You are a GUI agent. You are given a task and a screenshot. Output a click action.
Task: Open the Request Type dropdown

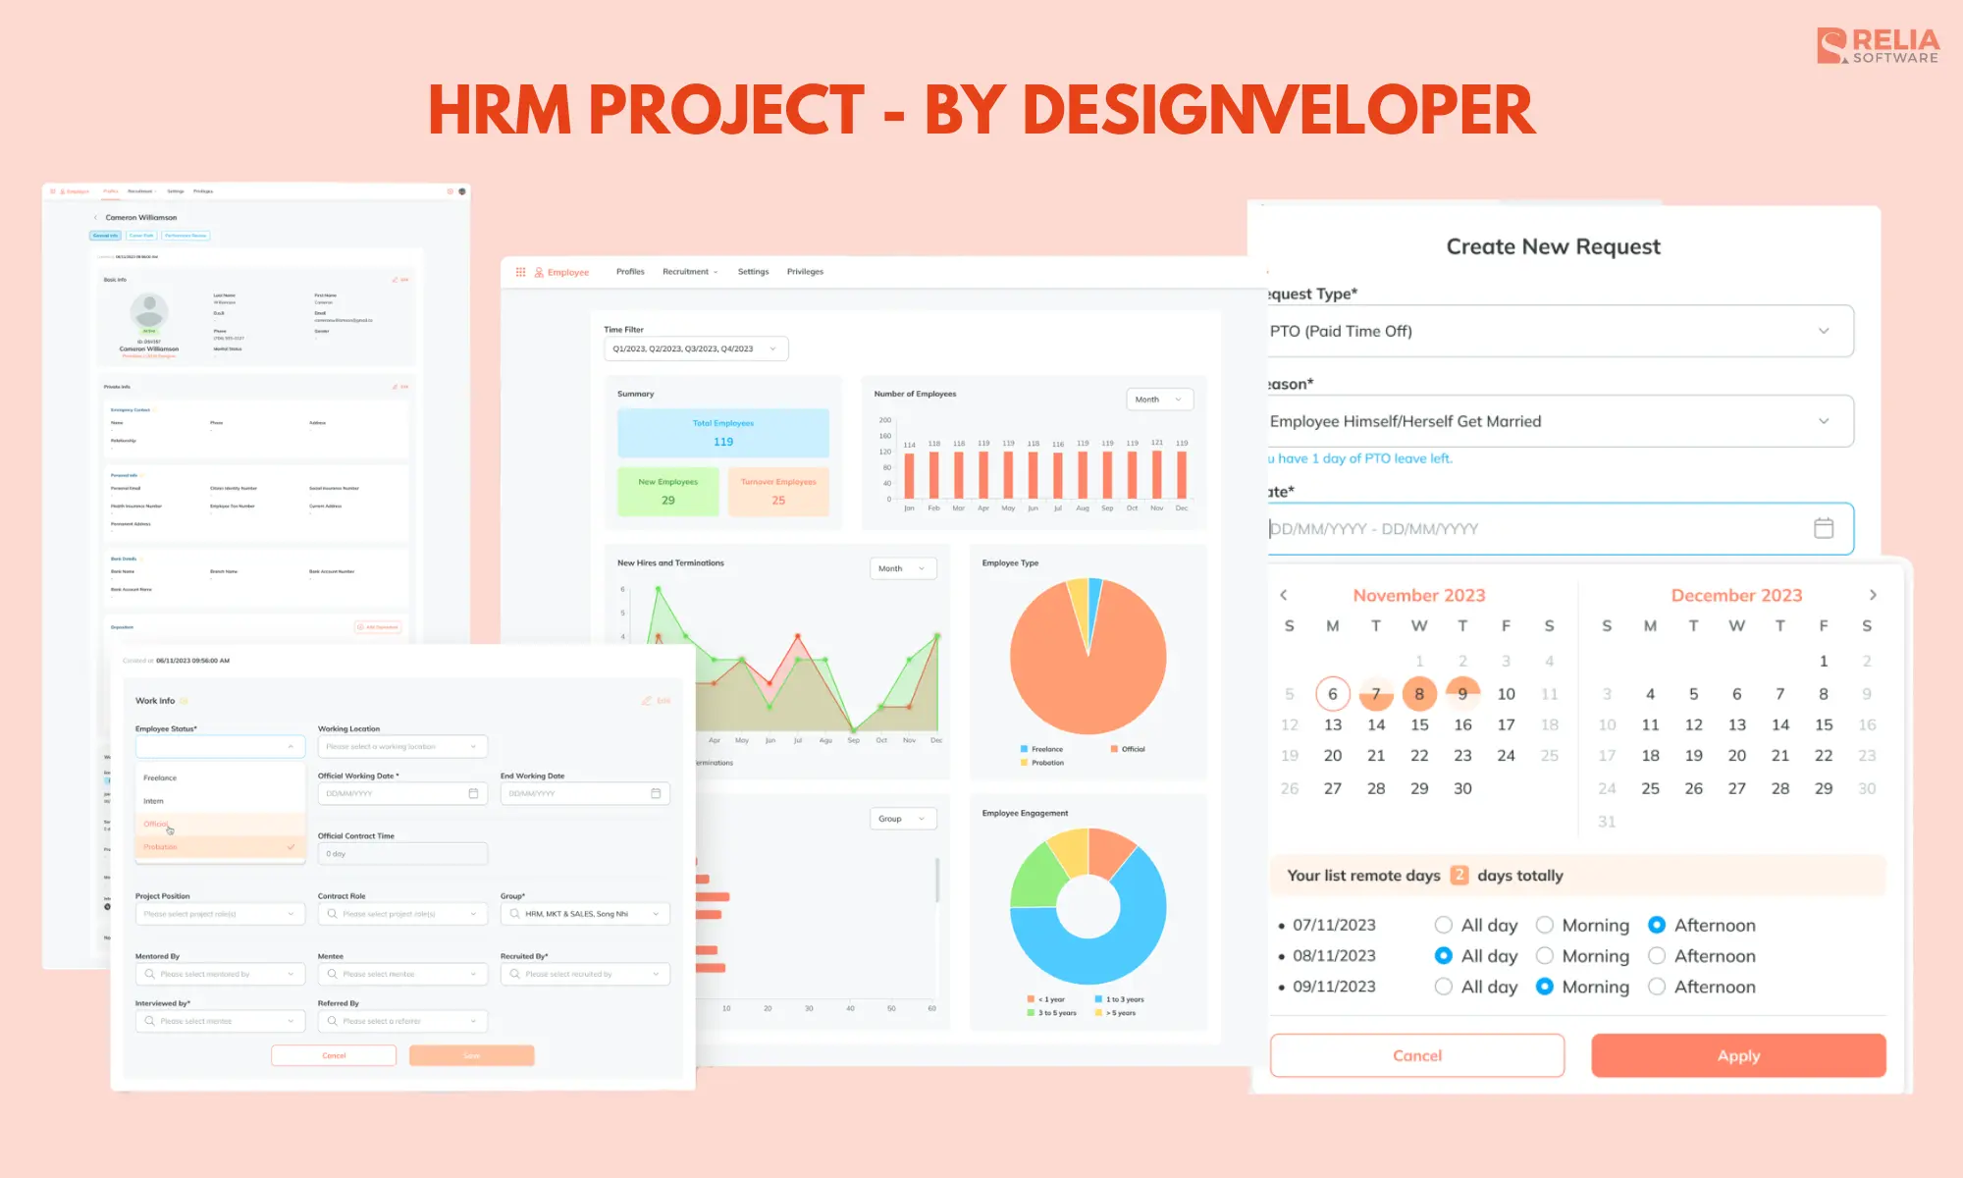pyautogui.click(x=1561, y=331)
